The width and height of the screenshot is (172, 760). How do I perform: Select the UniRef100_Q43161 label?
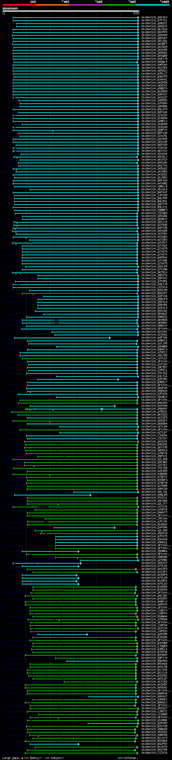[154, 441]
